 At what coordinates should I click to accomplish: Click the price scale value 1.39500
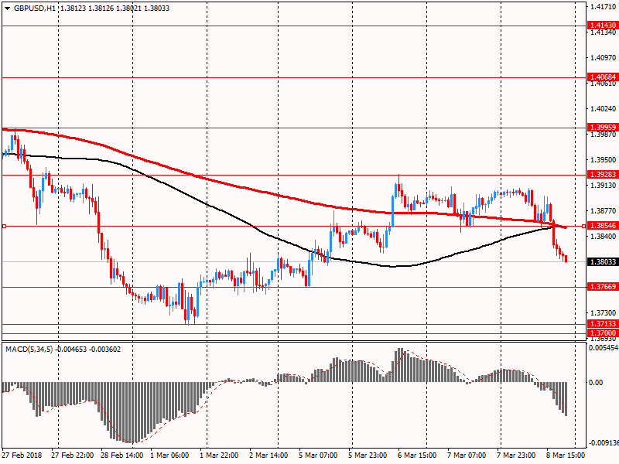coord(603,160)
